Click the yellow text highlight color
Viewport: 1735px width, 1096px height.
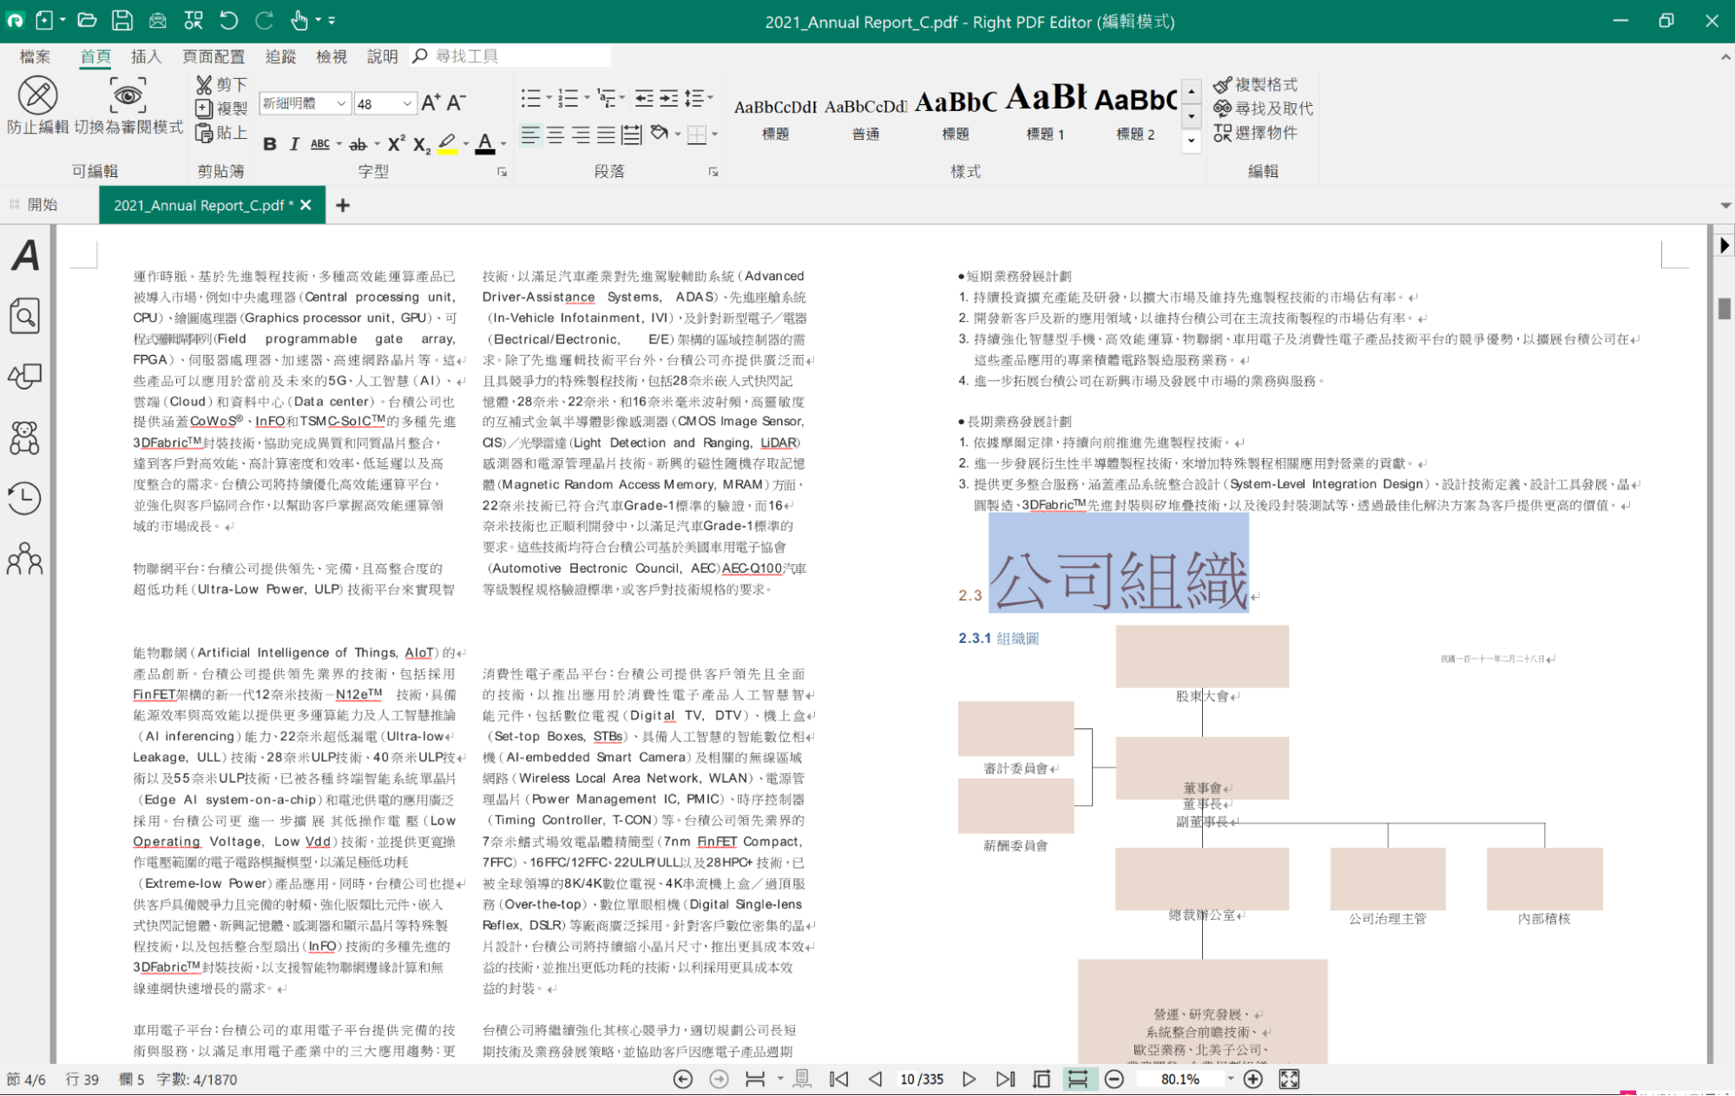(447, 144)
